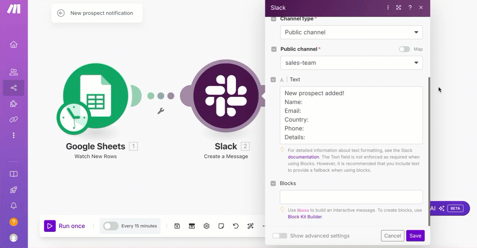Click the Slack panel vertical scrollbar

429,151
